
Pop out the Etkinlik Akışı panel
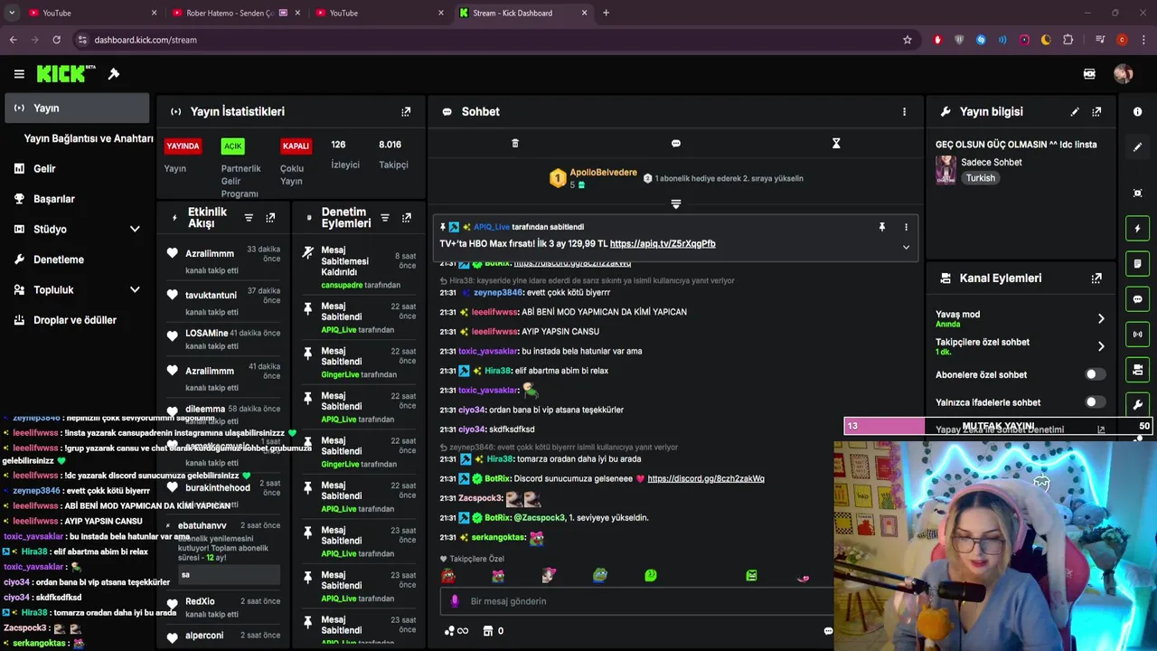click(270, 218)
